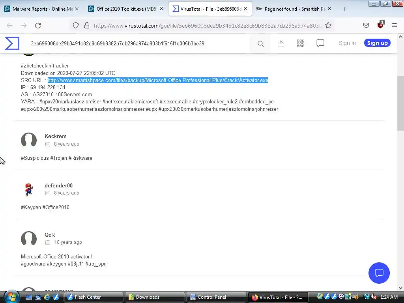Open uBlock extension icon

pos(381,25)
